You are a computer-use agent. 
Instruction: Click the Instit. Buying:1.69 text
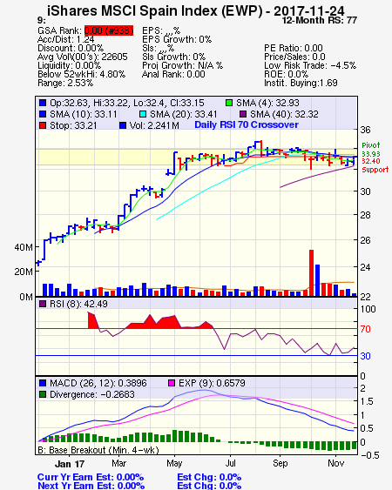301,84
